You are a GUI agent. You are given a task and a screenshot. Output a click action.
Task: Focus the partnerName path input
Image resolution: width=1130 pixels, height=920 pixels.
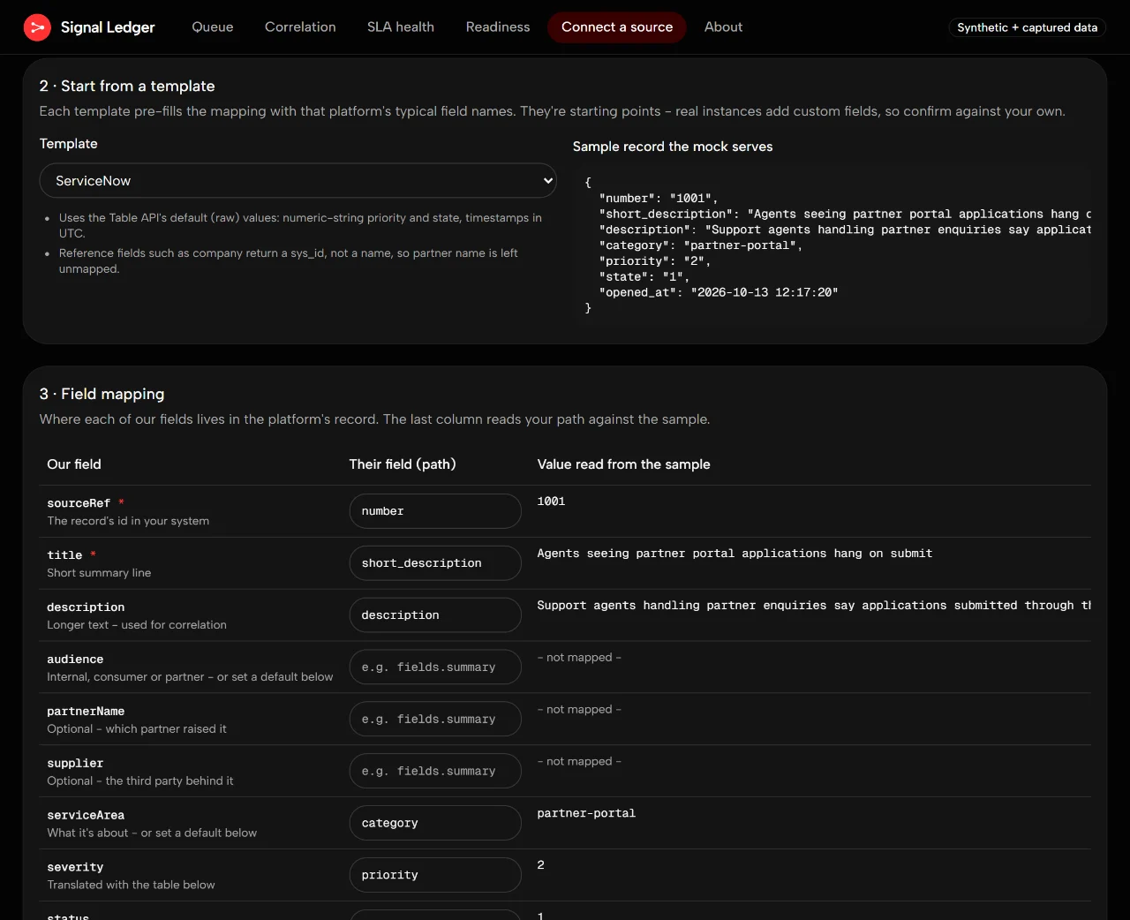click(x=435, y=720)
